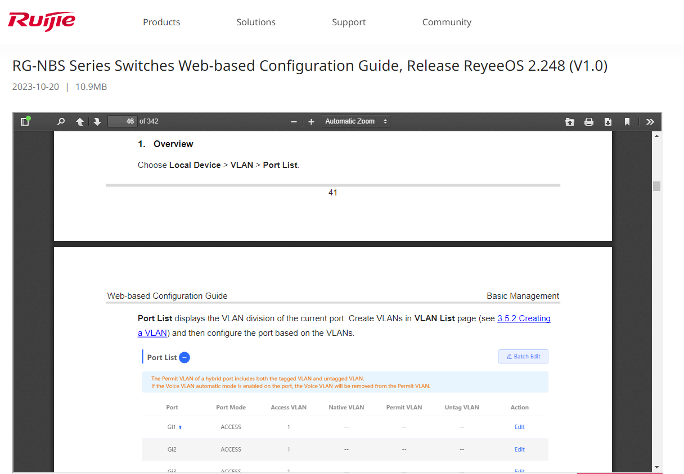Click the 'Basic Management' header text
This screenshot has height=474, width=684.
pos(523,296)
